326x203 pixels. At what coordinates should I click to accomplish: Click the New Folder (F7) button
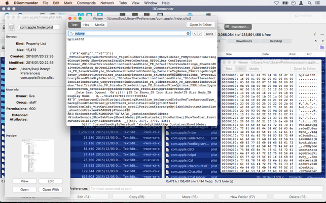(242, 197)
